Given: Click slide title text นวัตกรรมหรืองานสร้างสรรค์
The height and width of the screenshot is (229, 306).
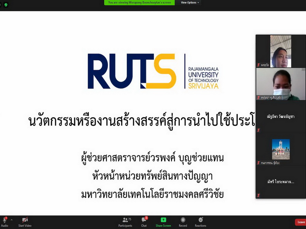Looking at the screenshot, I should pyautogui.click(x=142, y=120).
